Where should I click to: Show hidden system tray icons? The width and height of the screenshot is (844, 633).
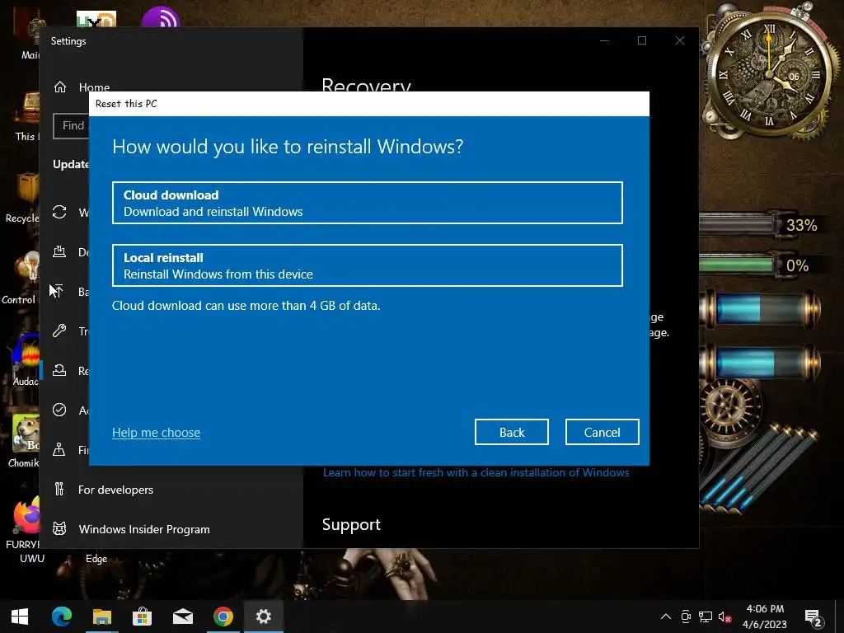point(666,617)
